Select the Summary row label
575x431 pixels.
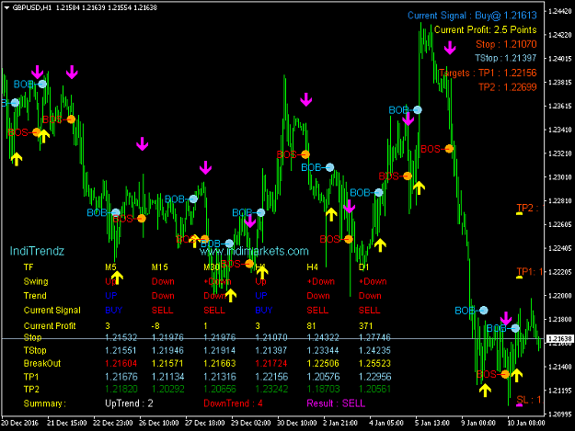click(45, 403)
